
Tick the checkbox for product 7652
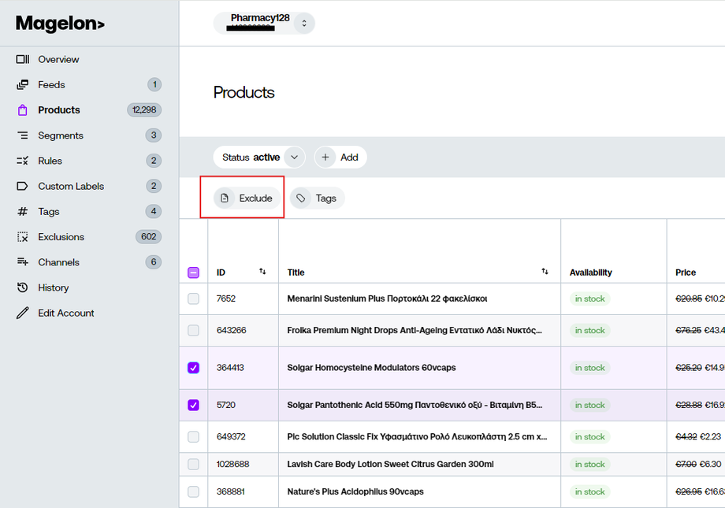pos(193,298)
